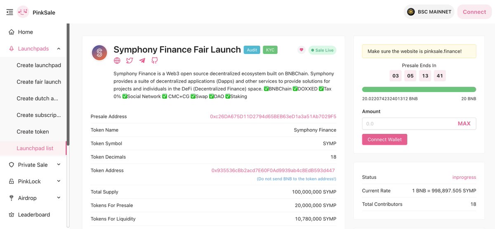Select Create token in sidebar

33,132
